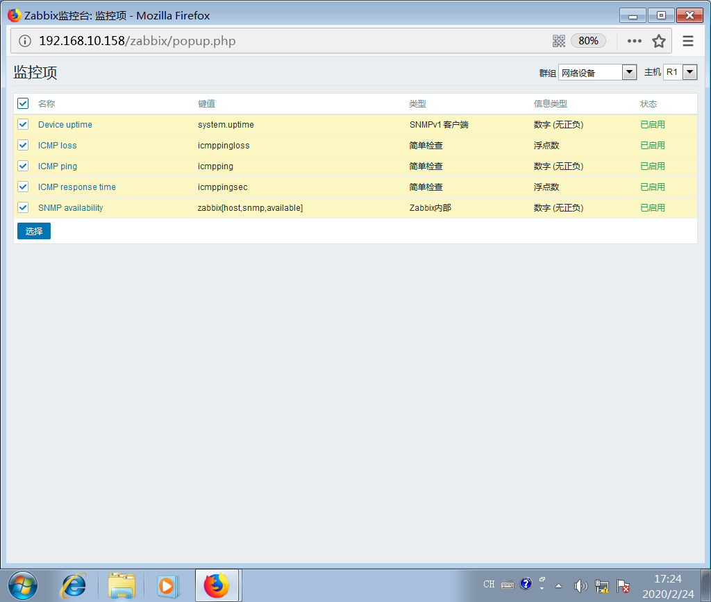The image size is (711, 602).
Task: Click the Zabbix内部 type cell
Action: [430, 208]
